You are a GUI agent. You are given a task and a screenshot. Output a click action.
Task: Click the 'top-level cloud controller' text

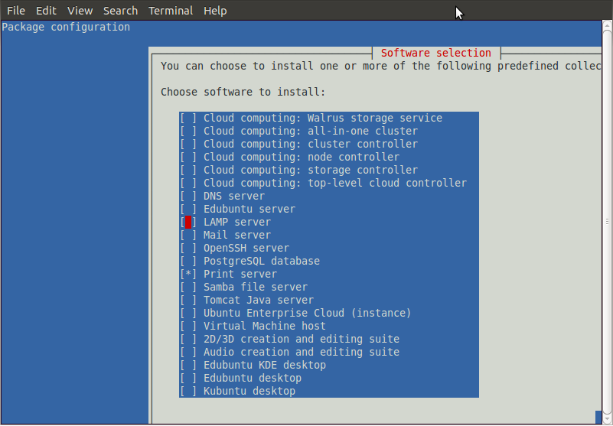click(387, 183)
